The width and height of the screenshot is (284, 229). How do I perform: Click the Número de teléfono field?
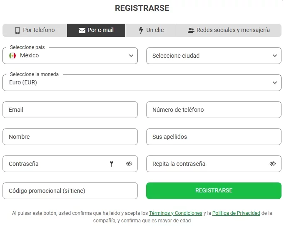(214, 110)
